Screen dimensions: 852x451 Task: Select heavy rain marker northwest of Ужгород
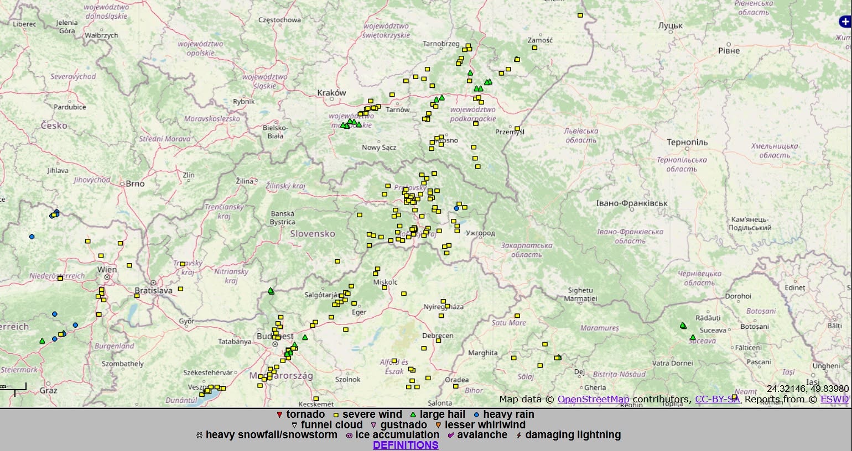click(456, 208)
